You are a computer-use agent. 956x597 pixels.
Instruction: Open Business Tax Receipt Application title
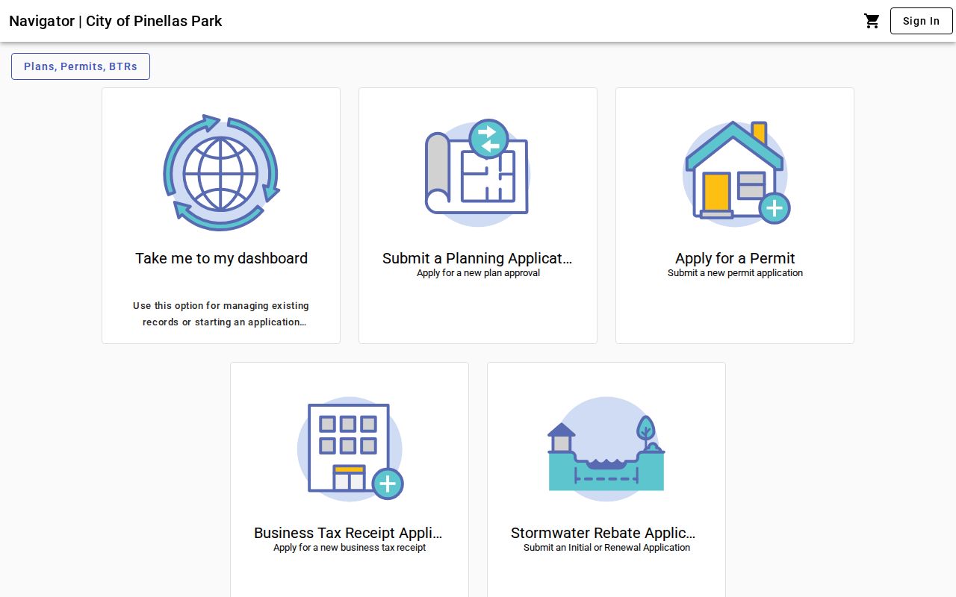[349, 533]
